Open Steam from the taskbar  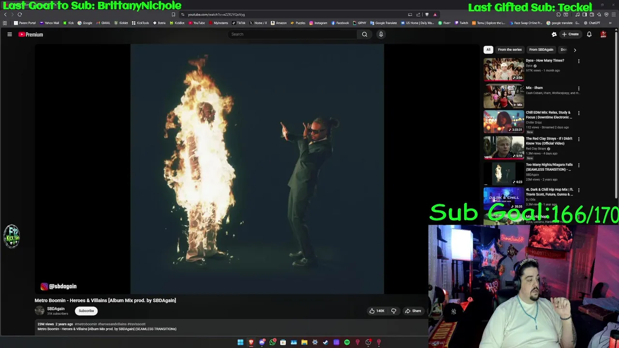click(325, 342)
